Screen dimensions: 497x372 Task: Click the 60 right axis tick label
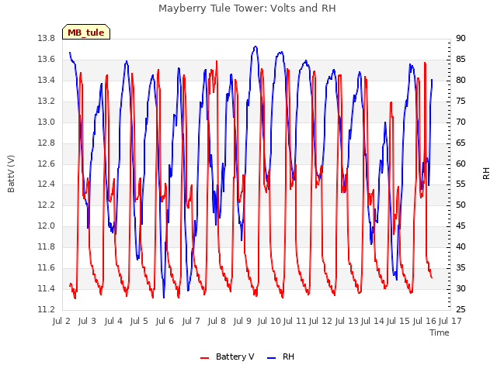461,164
